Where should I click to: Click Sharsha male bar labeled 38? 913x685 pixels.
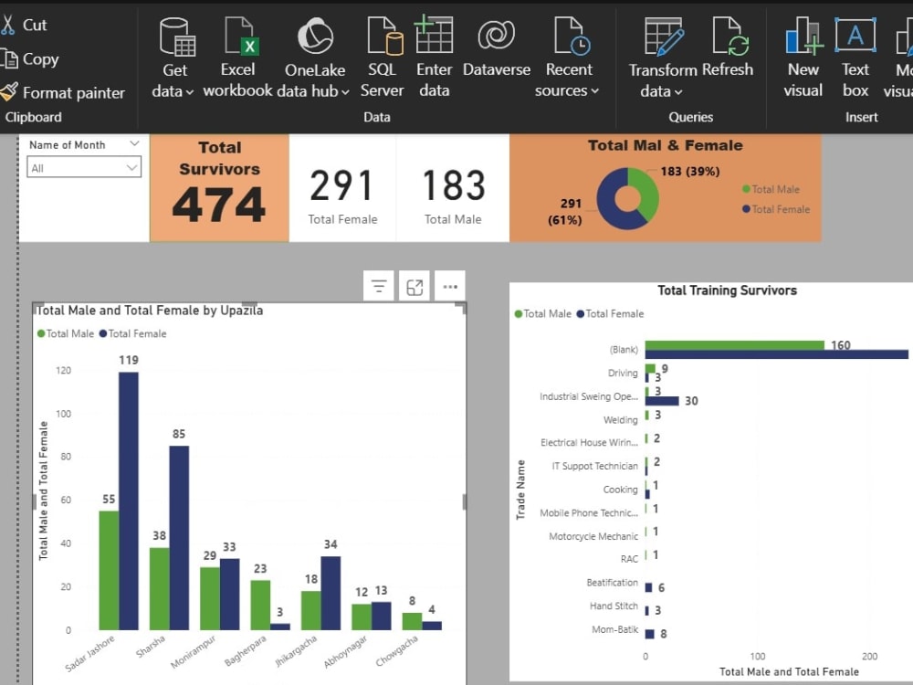click(160, 588)
